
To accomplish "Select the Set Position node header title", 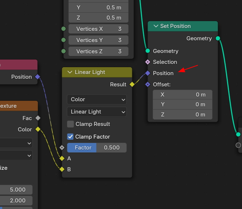I will coord(176,26).
